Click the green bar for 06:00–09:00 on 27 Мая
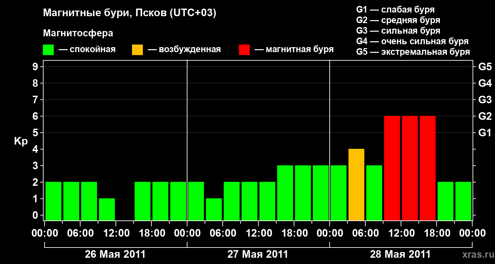 pos(232,201)
